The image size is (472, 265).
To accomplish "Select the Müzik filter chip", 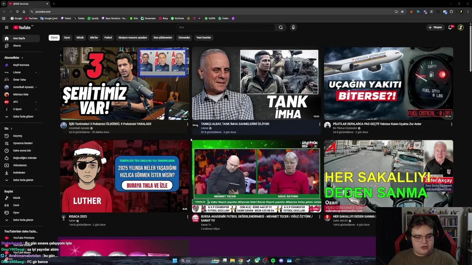I will tap(80, 38).
